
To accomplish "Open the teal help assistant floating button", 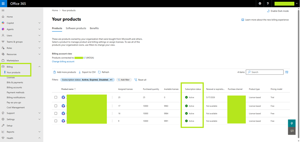I will [x=292, y=123].
